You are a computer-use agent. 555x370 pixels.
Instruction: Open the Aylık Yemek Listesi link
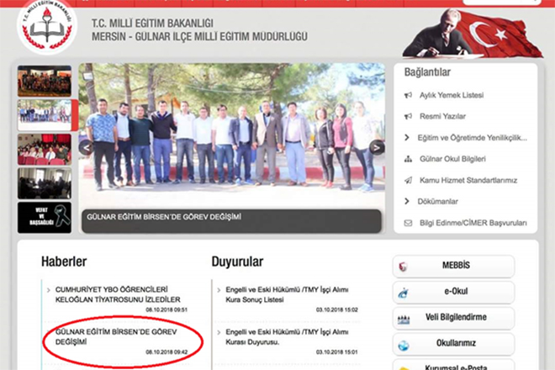[452, 95]
